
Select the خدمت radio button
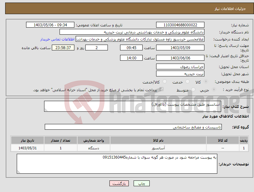tap(187, 82)
